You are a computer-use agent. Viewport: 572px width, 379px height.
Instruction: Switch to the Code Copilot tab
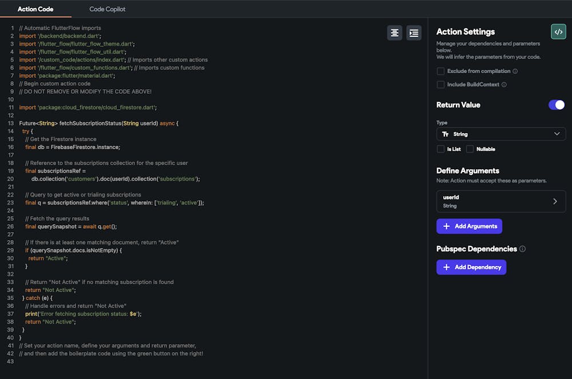(108, 9)
